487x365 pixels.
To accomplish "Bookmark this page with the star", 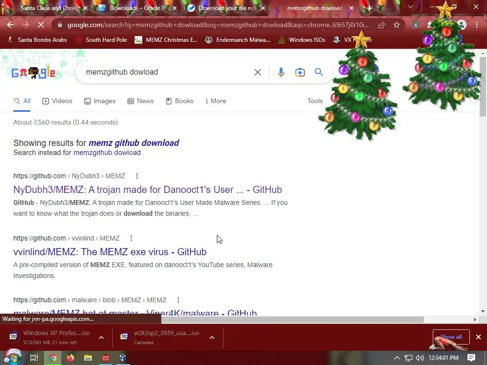I will 397,25.
